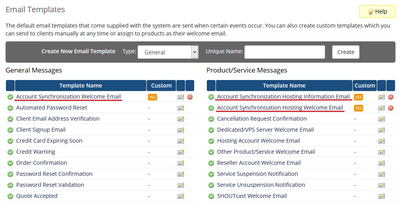Open Password Reset Confirmation link
This screenshot has height=203, width=401.
[54, 174]
